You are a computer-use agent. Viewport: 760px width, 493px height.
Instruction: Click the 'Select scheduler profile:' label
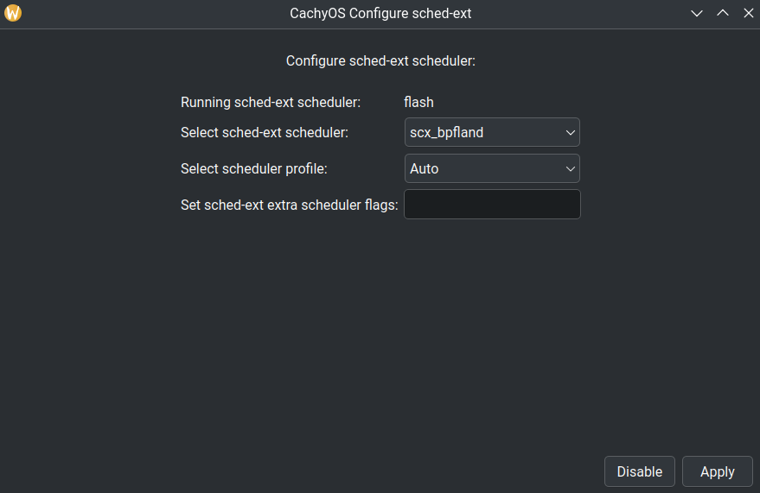coord(253,168)
